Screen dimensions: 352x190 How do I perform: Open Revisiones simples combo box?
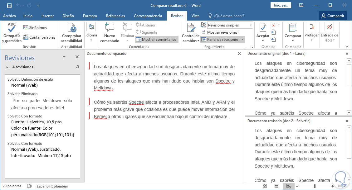pos(230,25)
